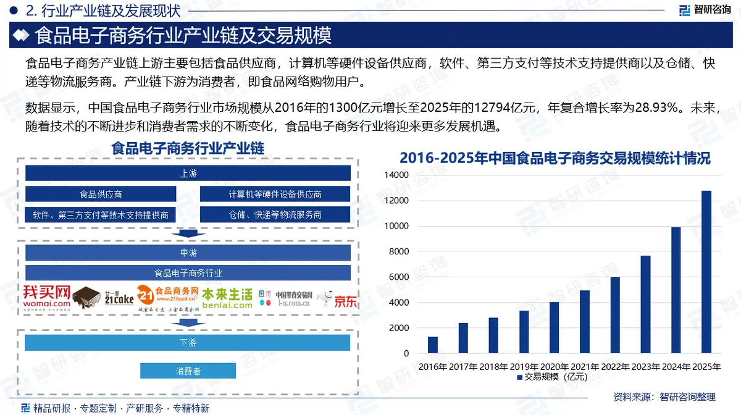Viewport: 741px width, 415px height.
Task: Click the 本来生活 benlai.com logo
Action: pos(228,297)
